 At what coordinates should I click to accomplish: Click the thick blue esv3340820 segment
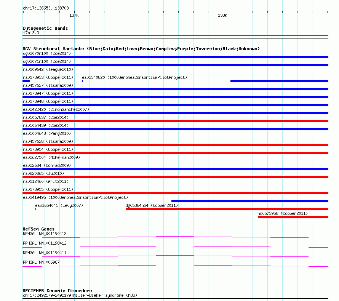click(x=279, y=81)
